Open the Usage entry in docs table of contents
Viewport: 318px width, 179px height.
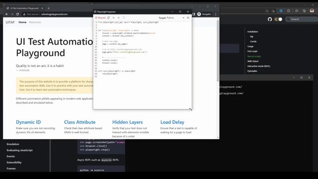(250, 46)
